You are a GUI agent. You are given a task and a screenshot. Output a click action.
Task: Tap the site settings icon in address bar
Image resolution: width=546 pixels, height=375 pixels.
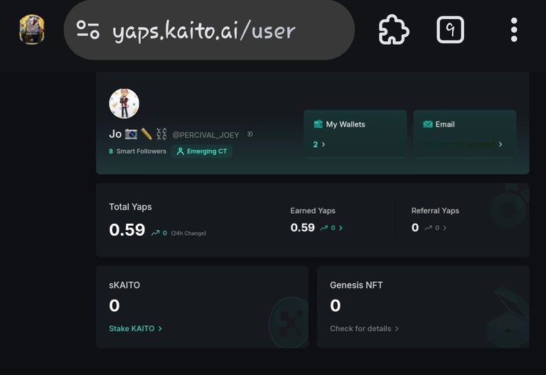(x=88, y=30)
